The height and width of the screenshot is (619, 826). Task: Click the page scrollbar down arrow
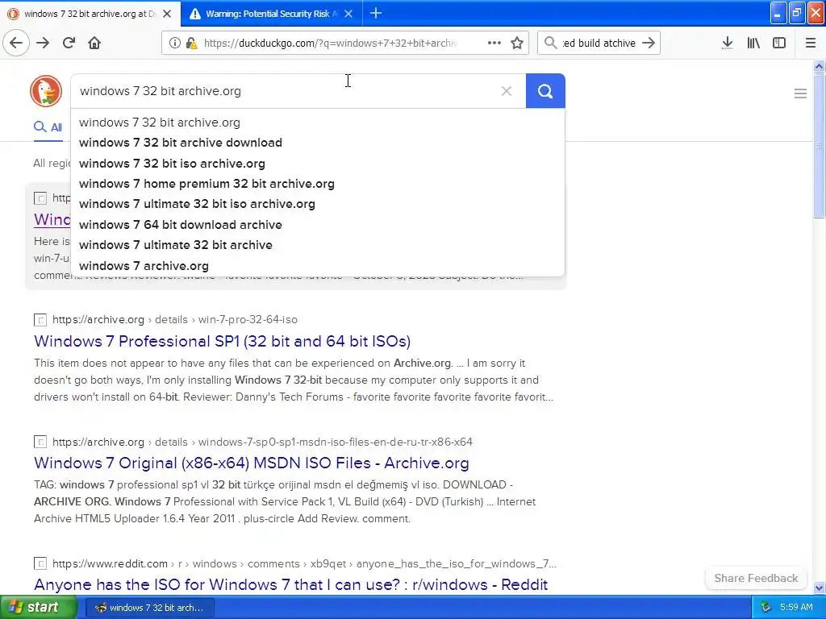coord(819,588)
